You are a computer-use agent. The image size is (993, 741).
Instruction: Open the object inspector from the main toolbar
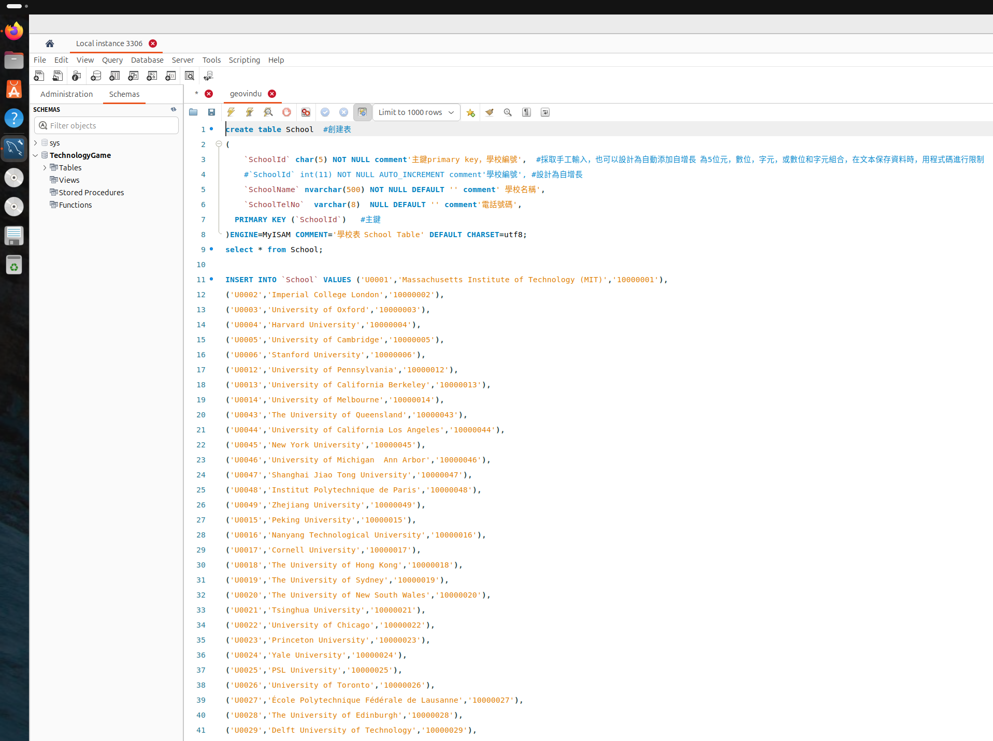[x=76, y=76]
